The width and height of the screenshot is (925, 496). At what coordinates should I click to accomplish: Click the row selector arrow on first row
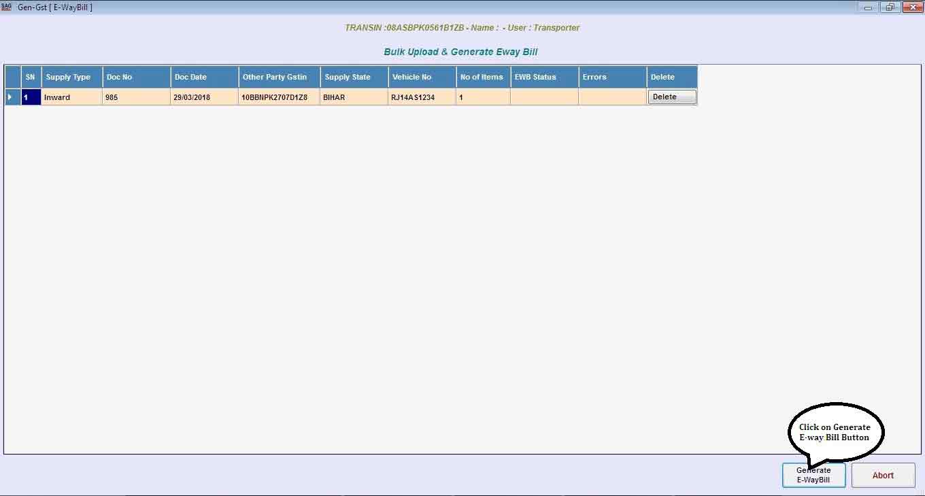12,97
